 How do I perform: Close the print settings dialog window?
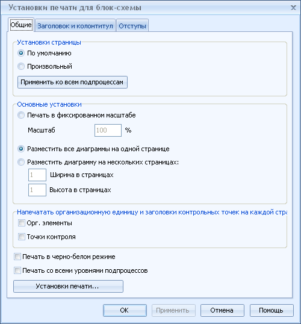pyautogui.click(x=293, y=8)
